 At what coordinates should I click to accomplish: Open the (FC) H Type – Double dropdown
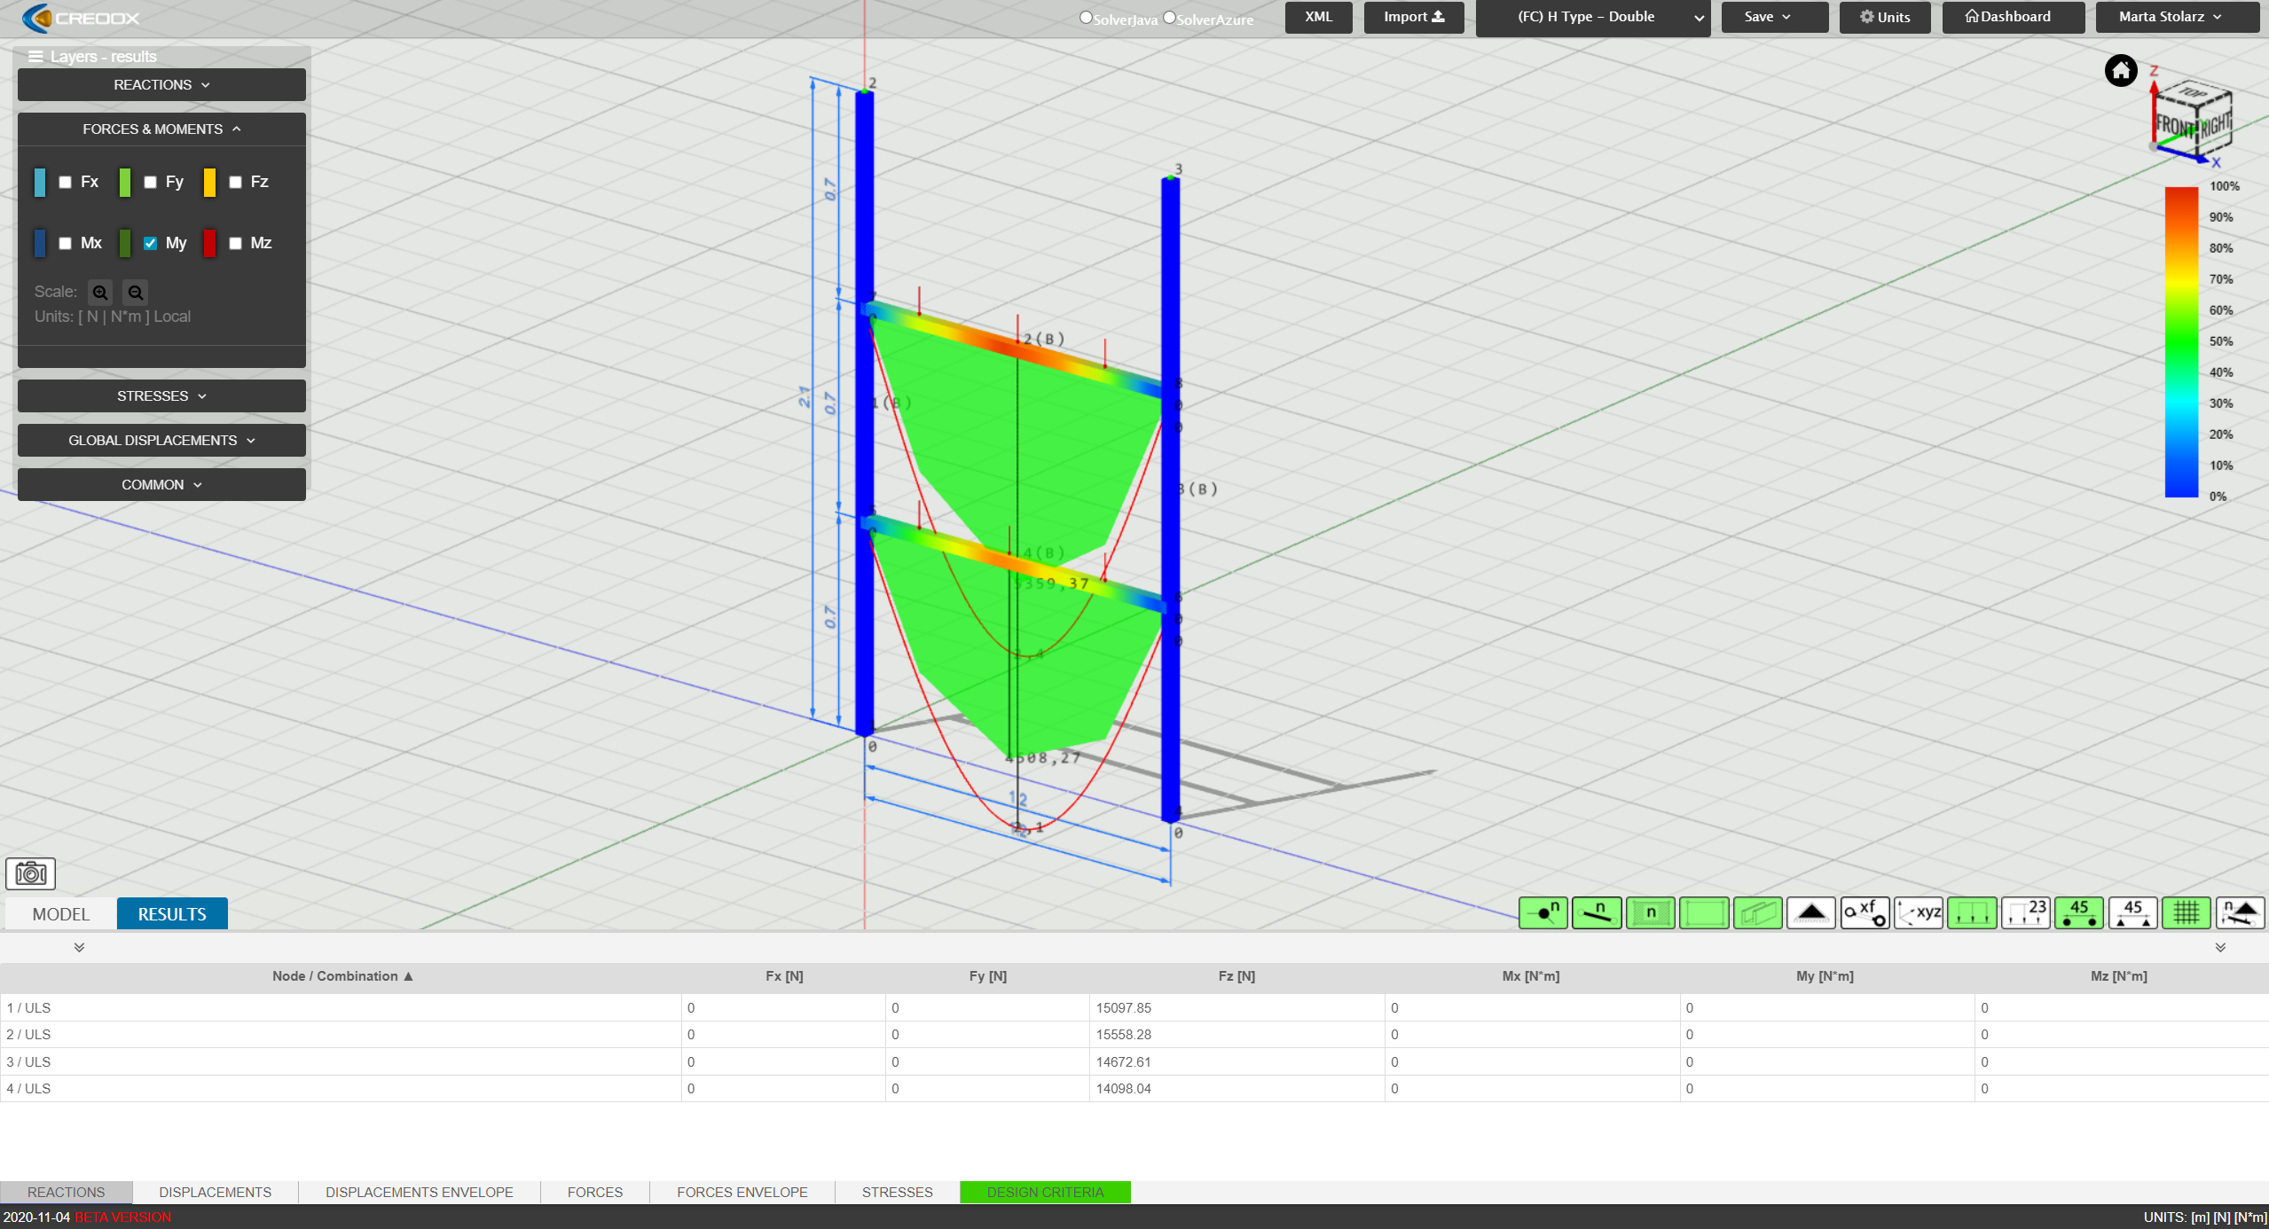[x=1594, y=17]
